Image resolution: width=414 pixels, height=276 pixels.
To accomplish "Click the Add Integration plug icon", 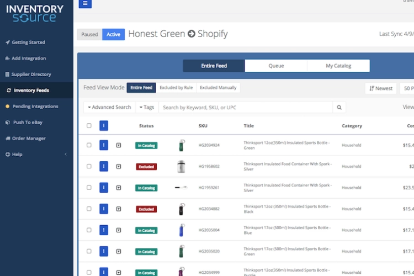I will click(x=7, y=59).
